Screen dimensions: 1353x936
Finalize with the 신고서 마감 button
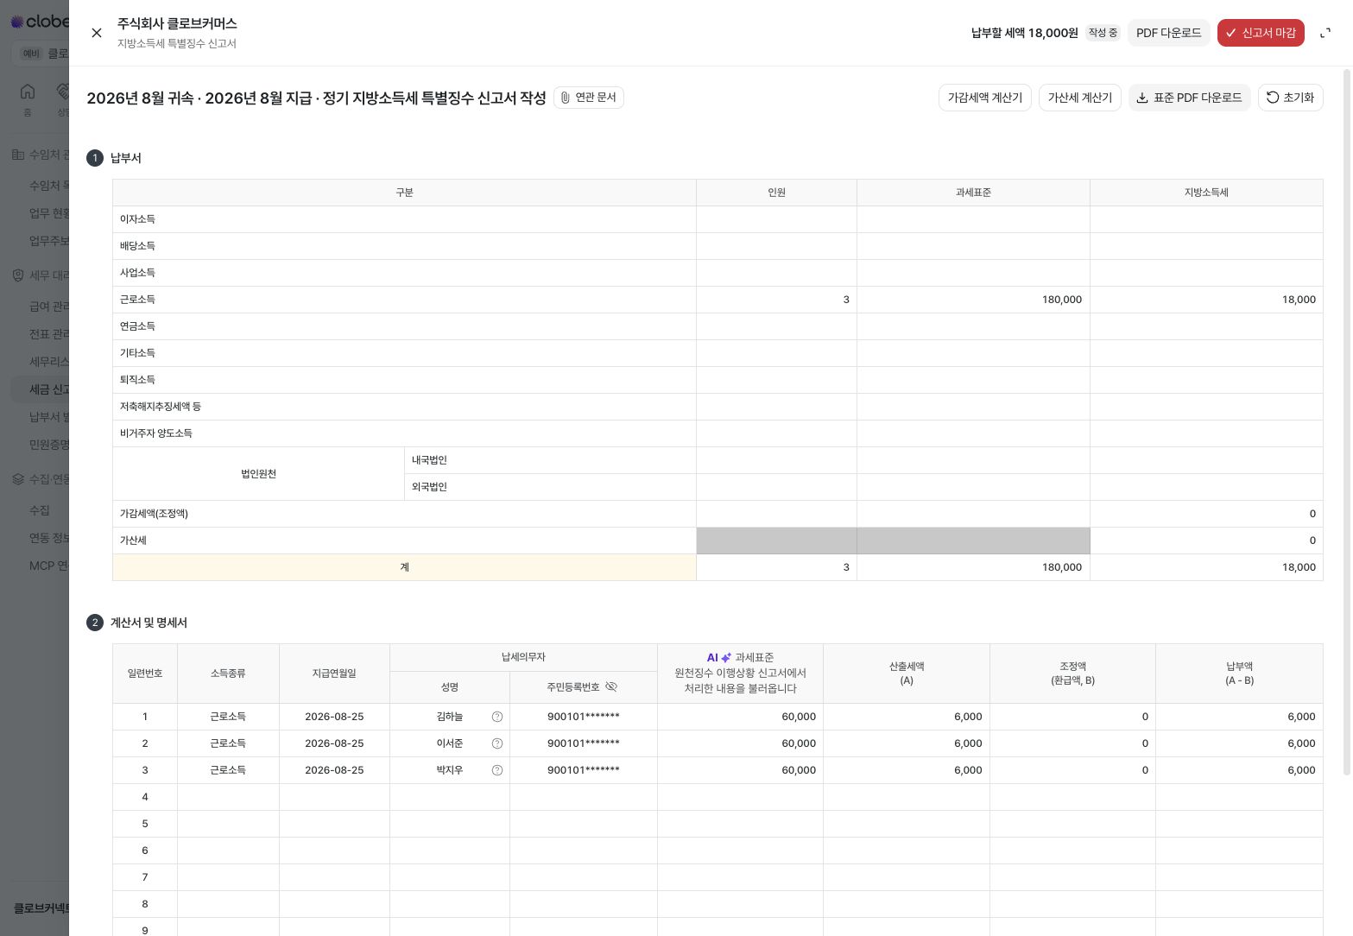point(1261,33)
